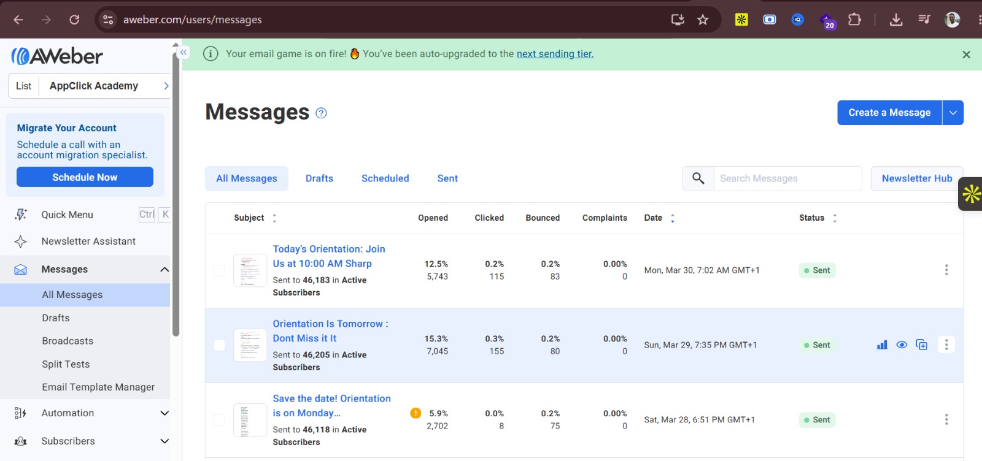
Task: Click the browser address bar URL
Action: click(193, 20)
